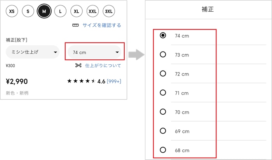Click the star rating icons
This screenshot has width=272, height=160.
[82, 81]
